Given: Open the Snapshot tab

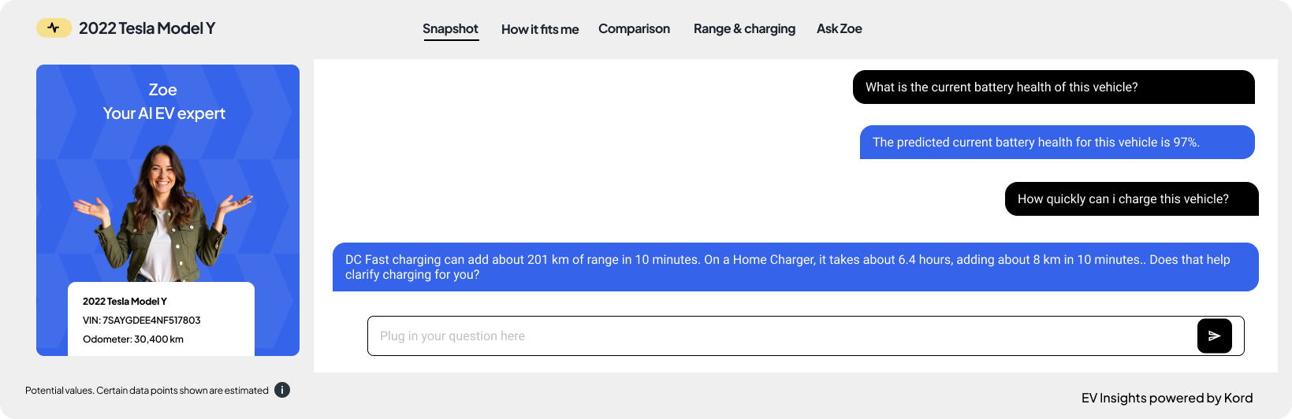Looking at the screenshot, I should click(450, 29).
